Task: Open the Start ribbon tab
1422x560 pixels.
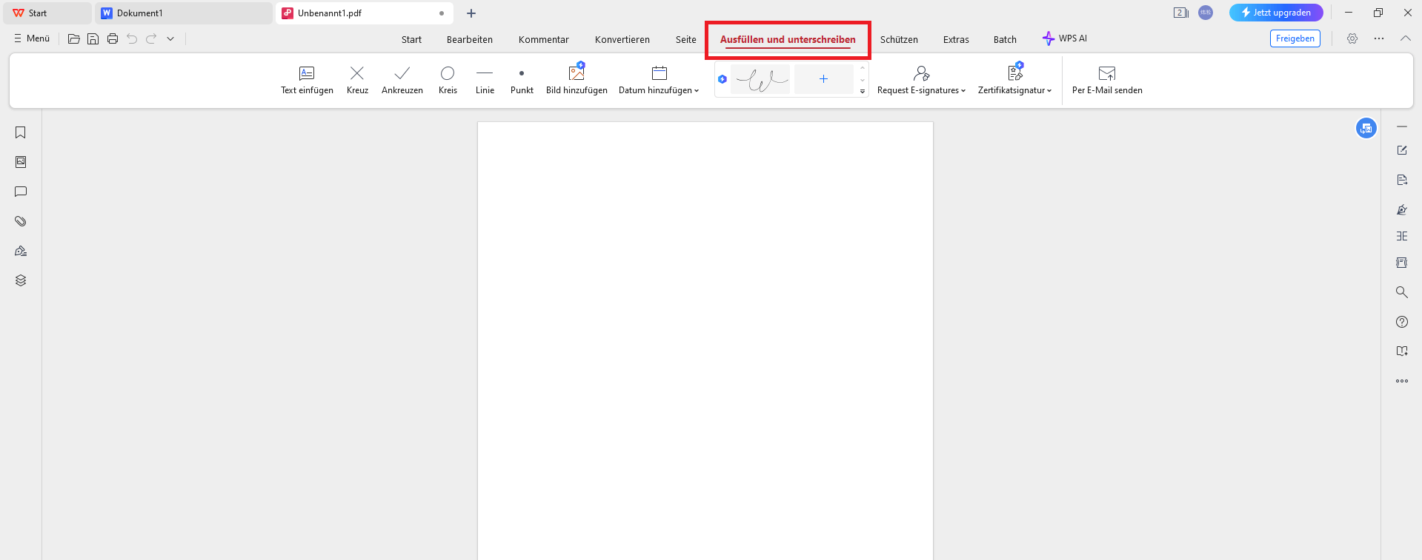Action: 411,39
